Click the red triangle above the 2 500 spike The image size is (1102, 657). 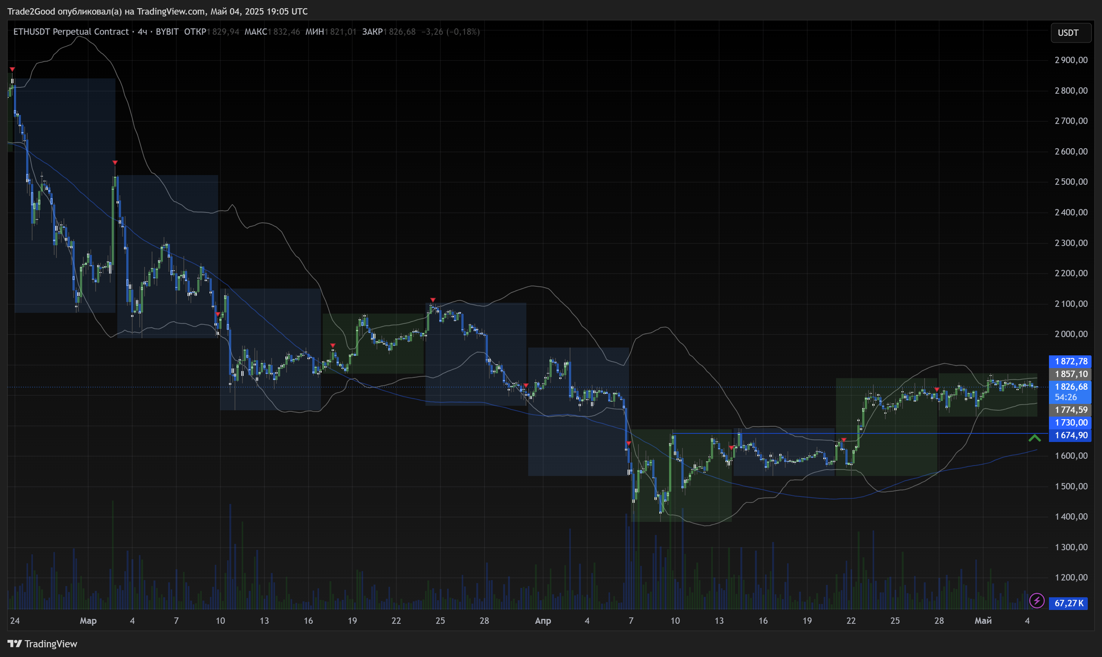[x=115, y=163]
